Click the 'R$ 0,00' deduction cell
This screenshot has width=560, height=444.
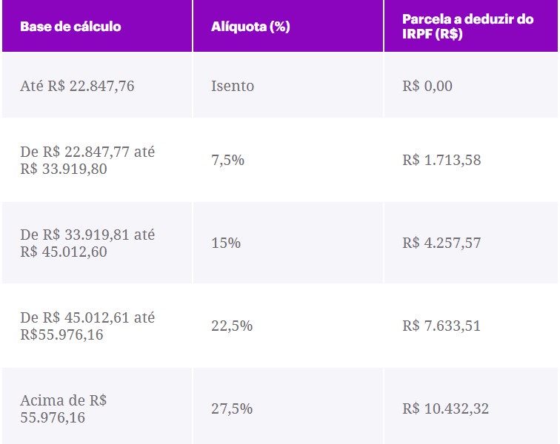point(427,86)
